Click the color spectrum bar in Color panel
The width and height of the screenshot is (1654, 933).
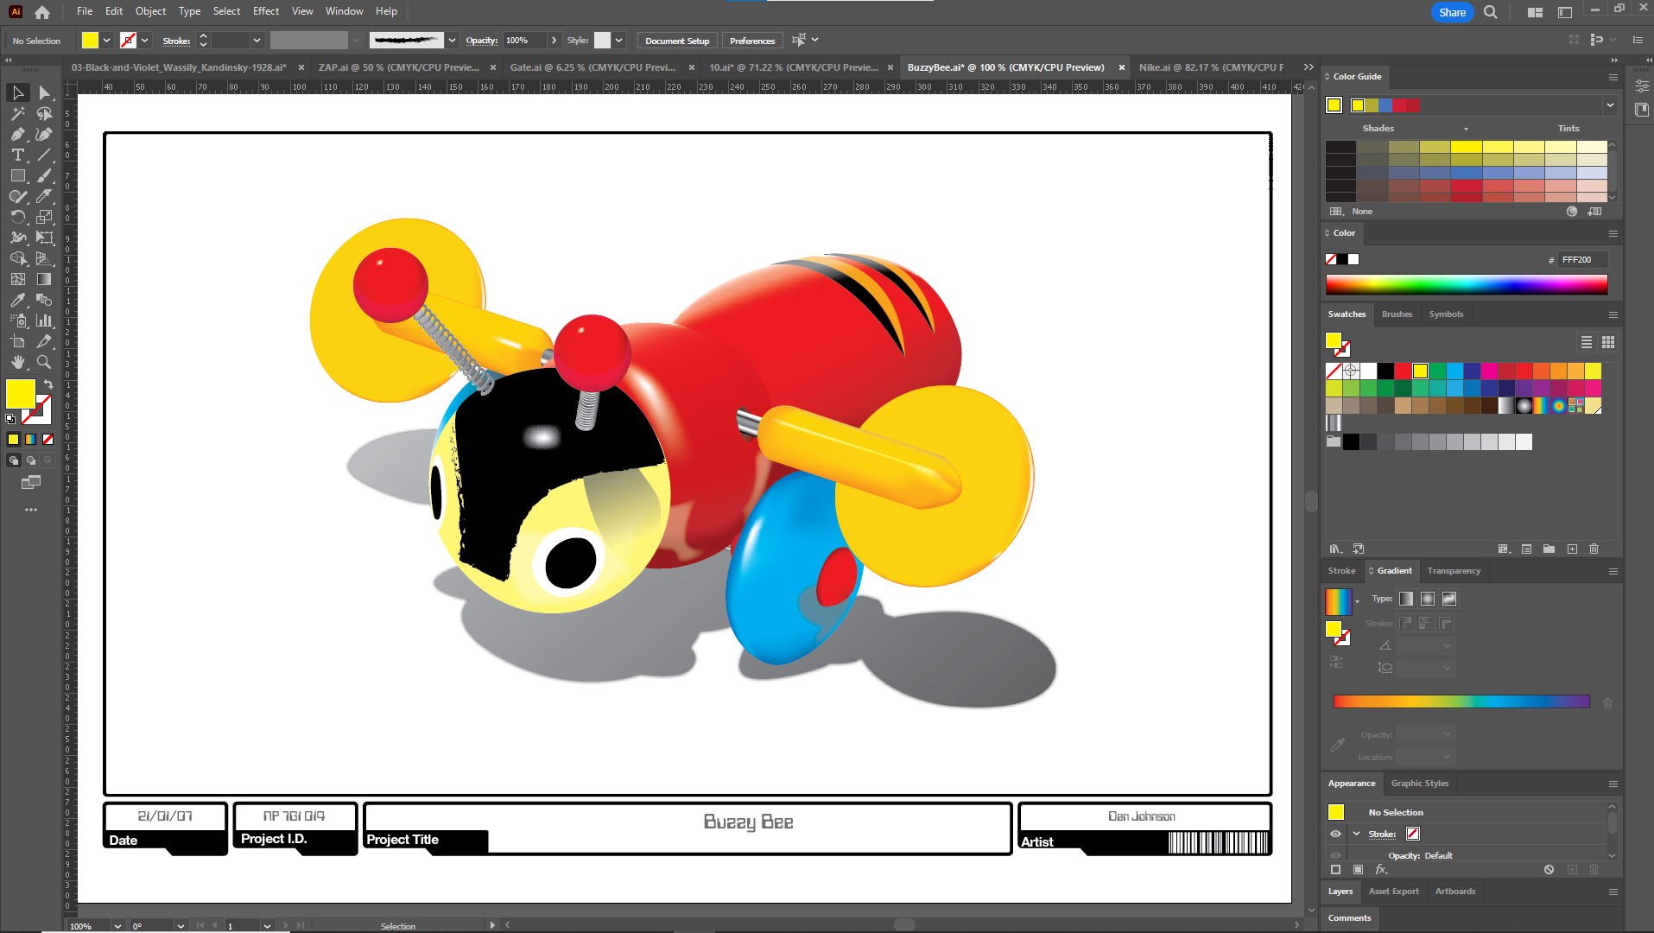click(1467, 284)
